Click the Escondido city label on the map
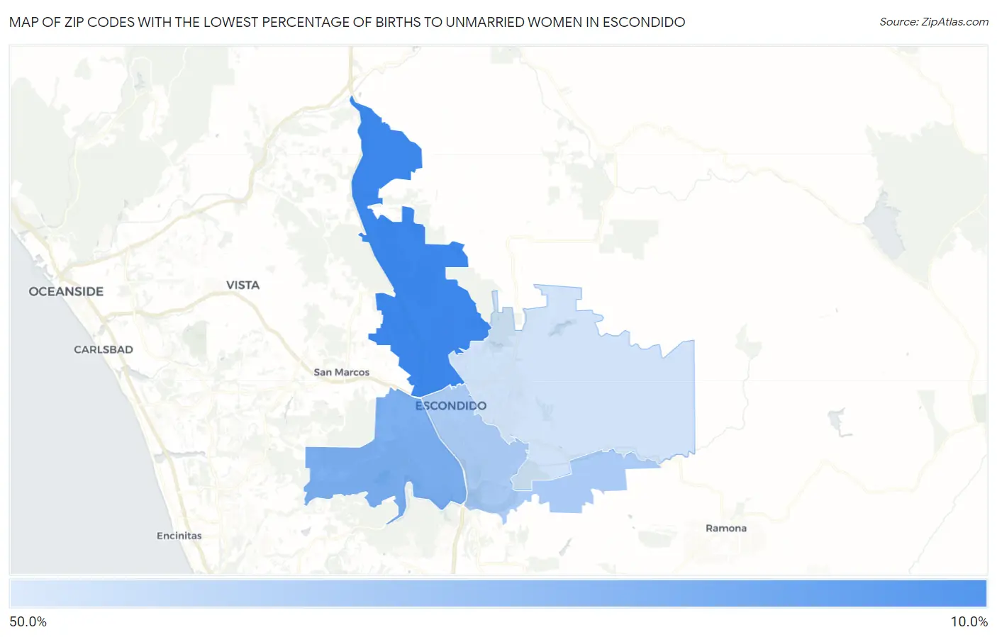The height and width of the screenshot is (637, 997). (x=451, y=406)
